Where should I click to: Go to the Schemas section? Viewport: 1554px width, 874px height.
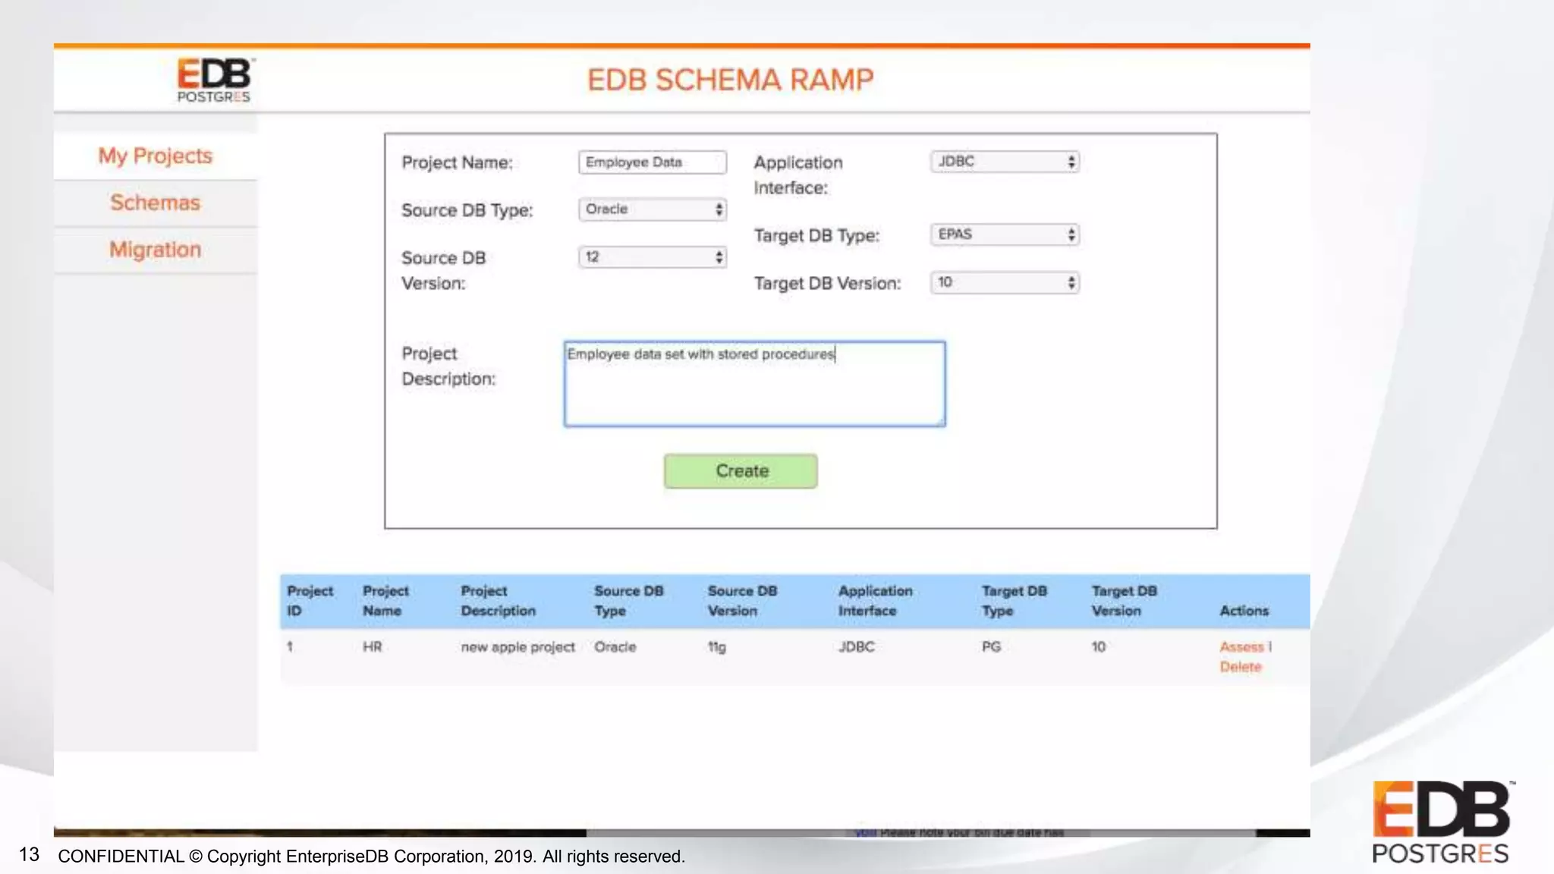click(x=156, y=203)
